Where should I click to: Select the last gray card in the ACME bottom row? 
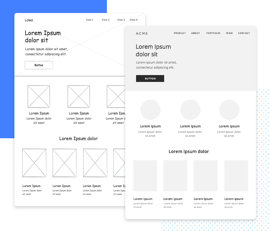click(x=236, y=176)
